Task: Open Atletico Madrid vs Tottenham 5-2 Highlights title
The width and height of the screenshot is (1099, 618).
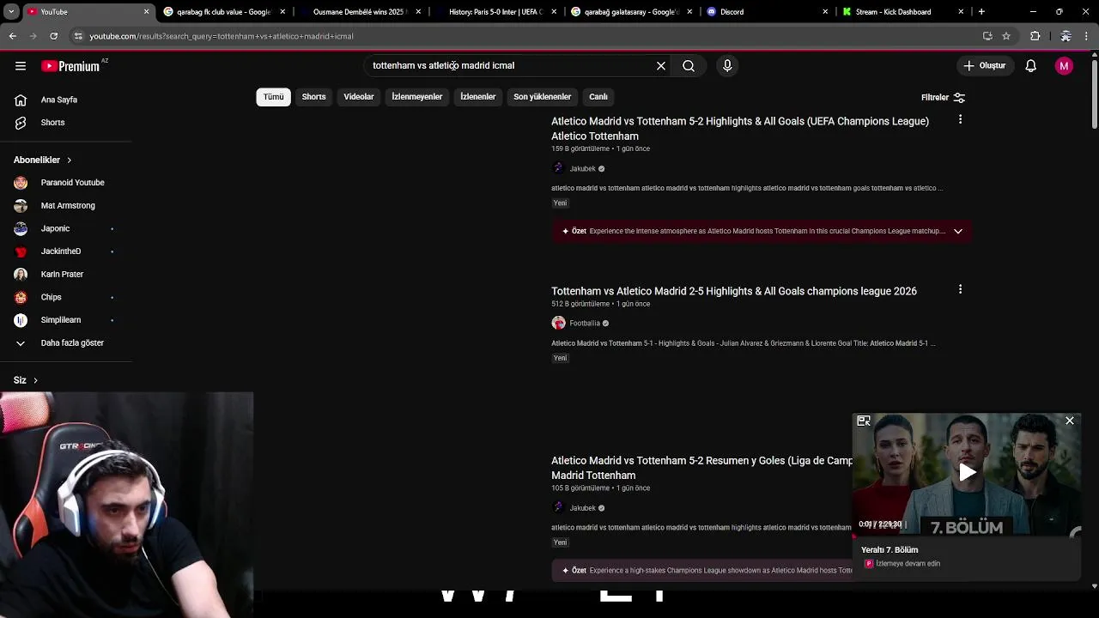Action: (740, 129)
